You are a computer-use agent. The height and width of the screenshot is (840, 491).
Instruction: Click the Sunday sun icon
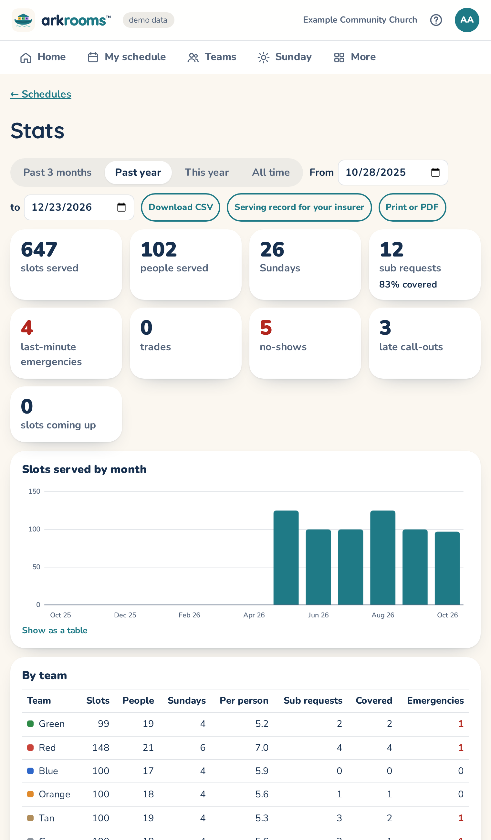point(263,58)
